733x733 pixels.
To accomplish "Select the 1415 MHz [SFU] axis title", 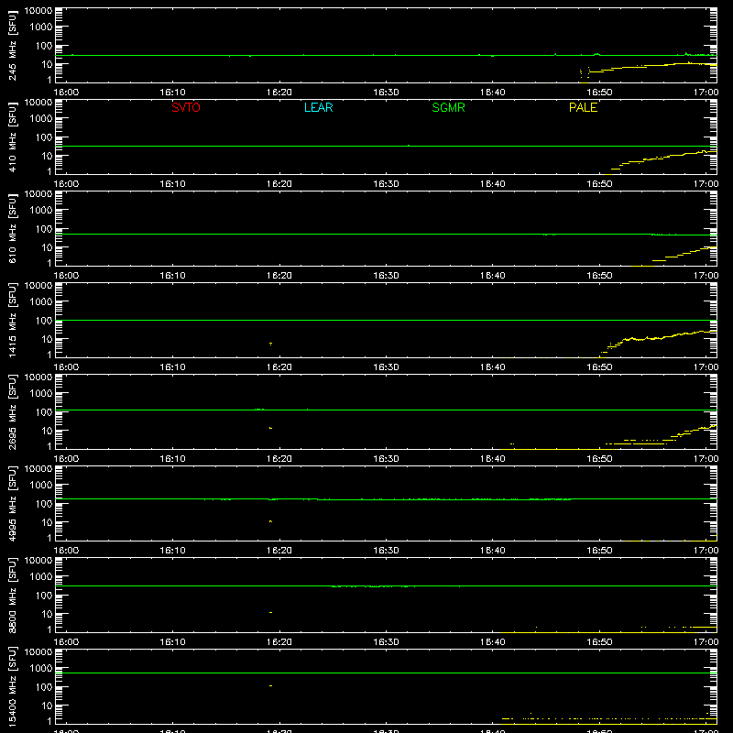I will pyautogui.click(x=13, y=320).
